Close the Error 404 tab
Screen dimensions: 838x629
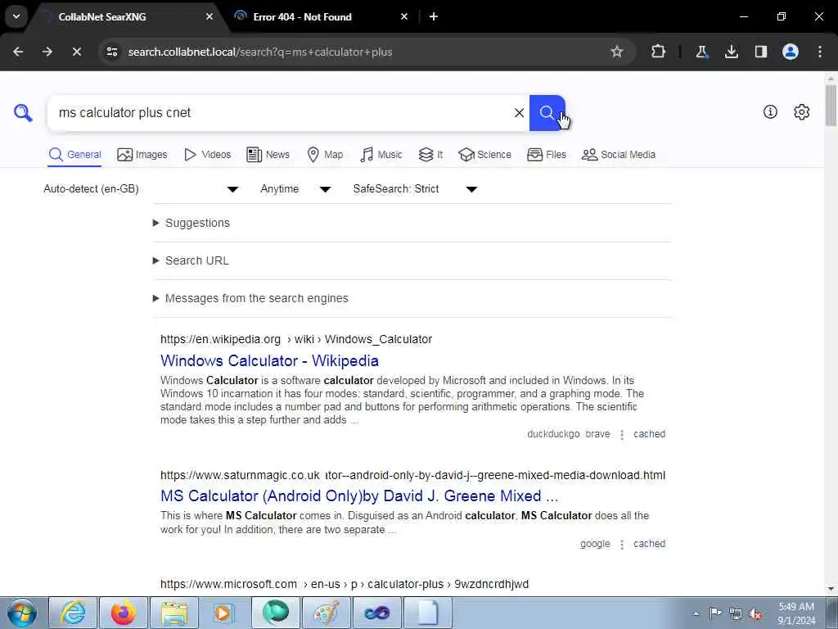coord(404,16)
